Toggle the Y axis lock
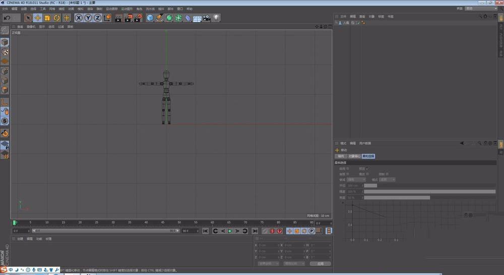 [x=88, y=18]
